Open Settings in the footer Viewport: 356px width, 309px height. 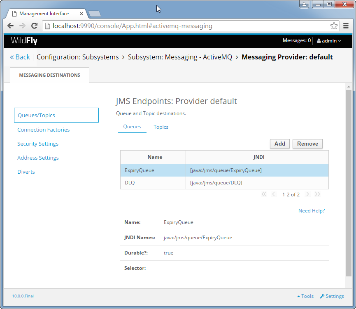point(332,296)
